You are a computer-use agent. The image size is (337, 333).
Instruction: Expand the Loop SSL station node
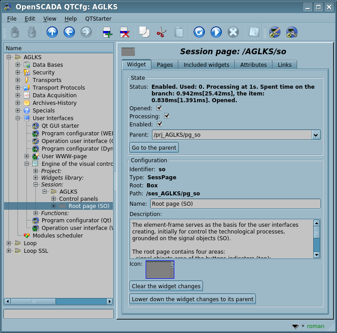click(9, 251)
